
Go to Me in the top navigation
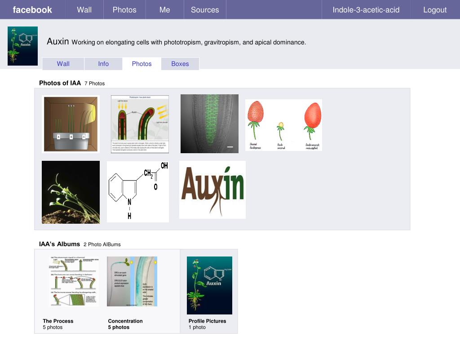click(164, 10)
